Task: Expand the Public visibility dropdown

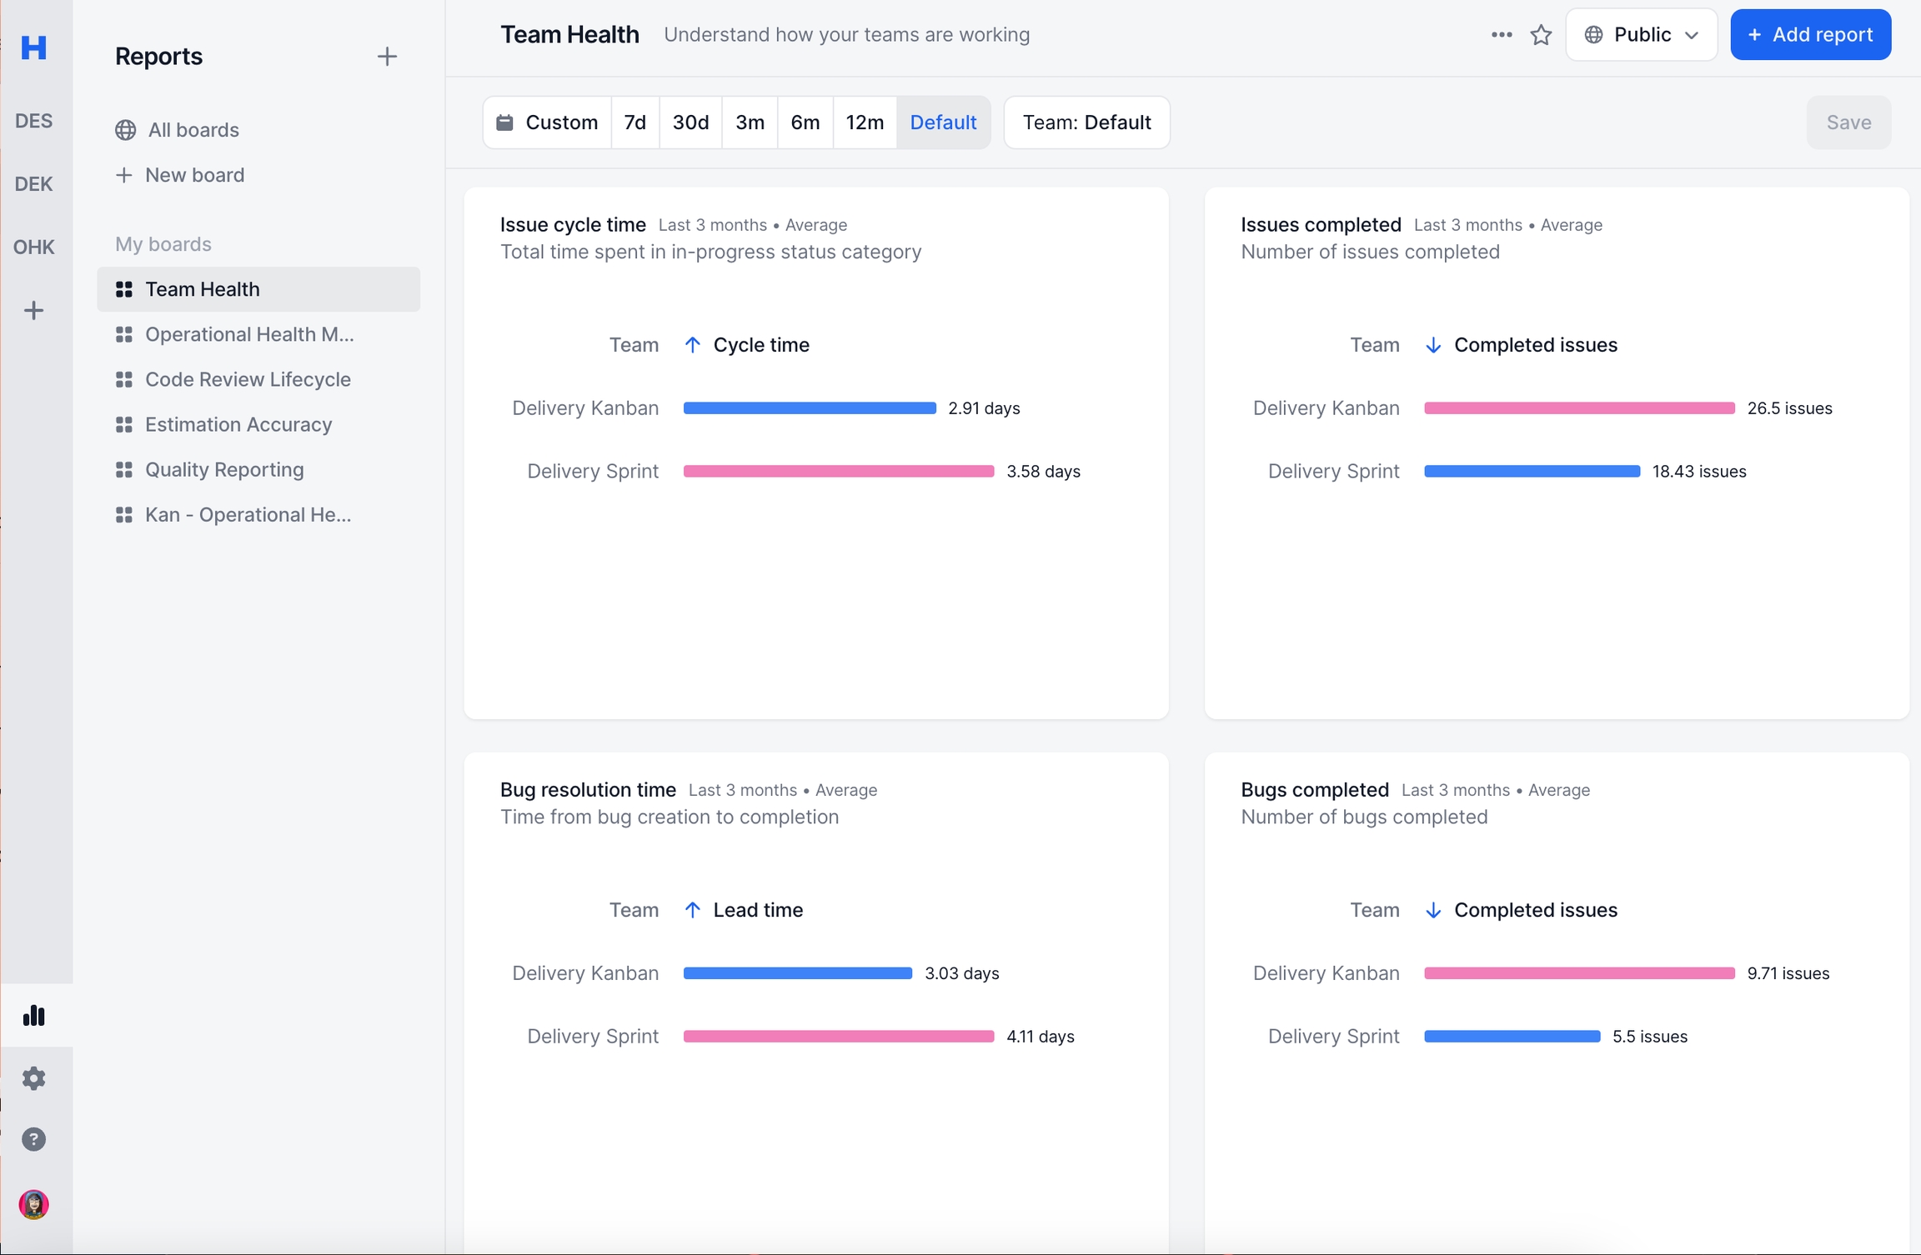Action: click(1641, 35)
